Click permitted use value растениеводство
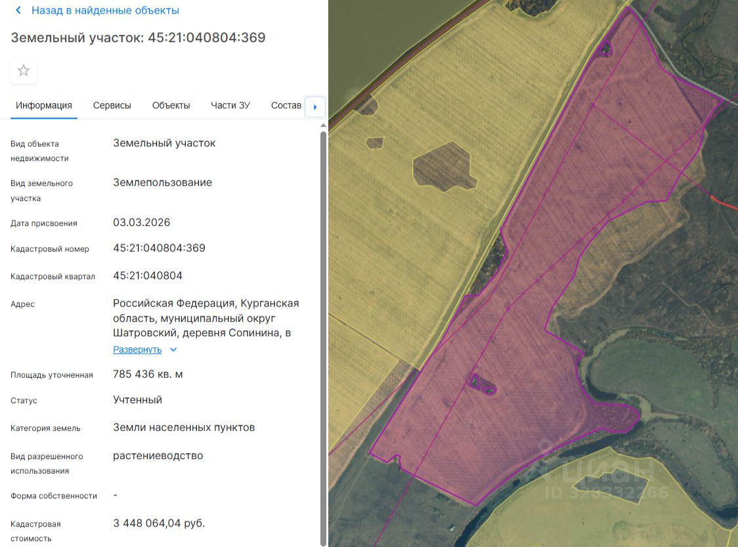Screen dimensions: 738x547 158,456
